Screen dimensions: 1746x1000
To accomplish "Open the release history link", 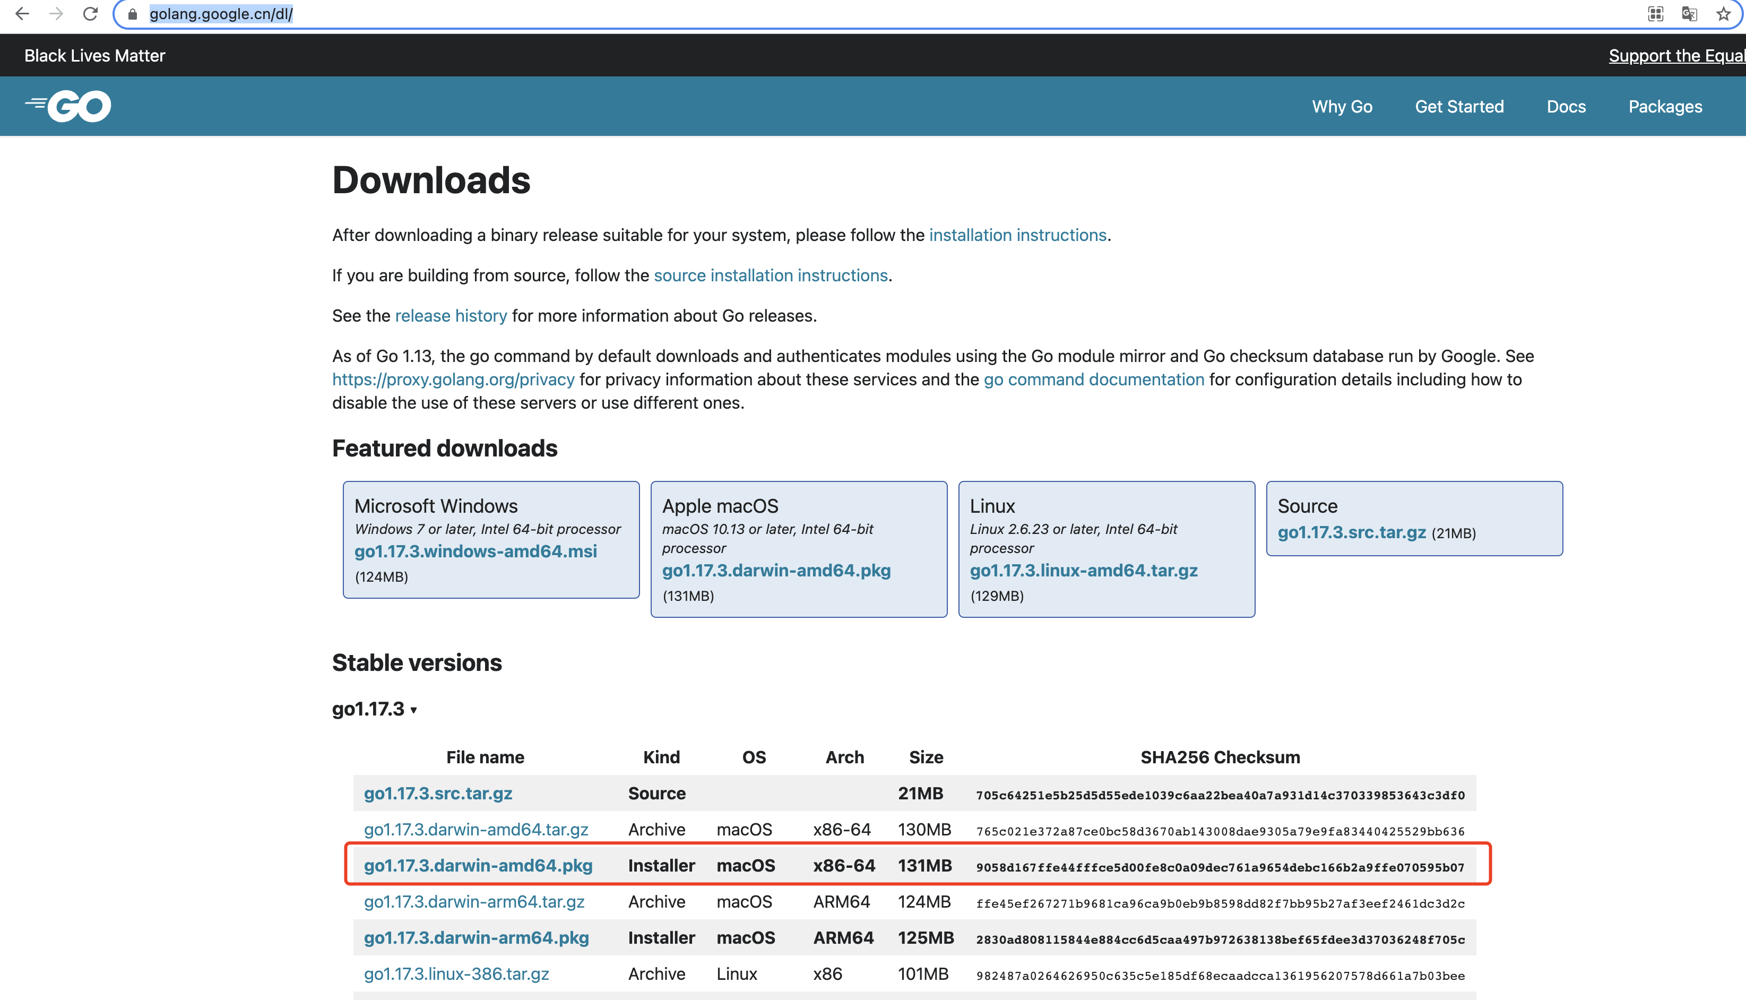I will point(451,316).
